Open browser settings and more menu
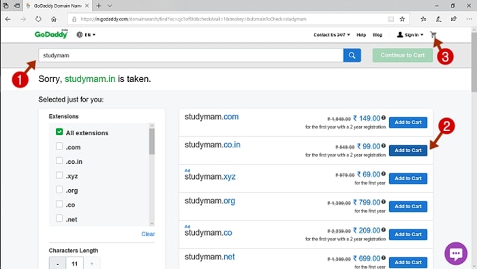 tap(469, 19)
